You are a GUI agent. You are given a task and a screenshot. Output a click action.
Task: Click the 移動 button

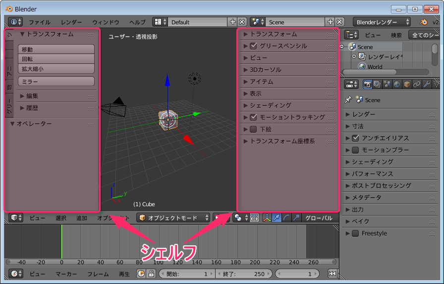(56, 49)
